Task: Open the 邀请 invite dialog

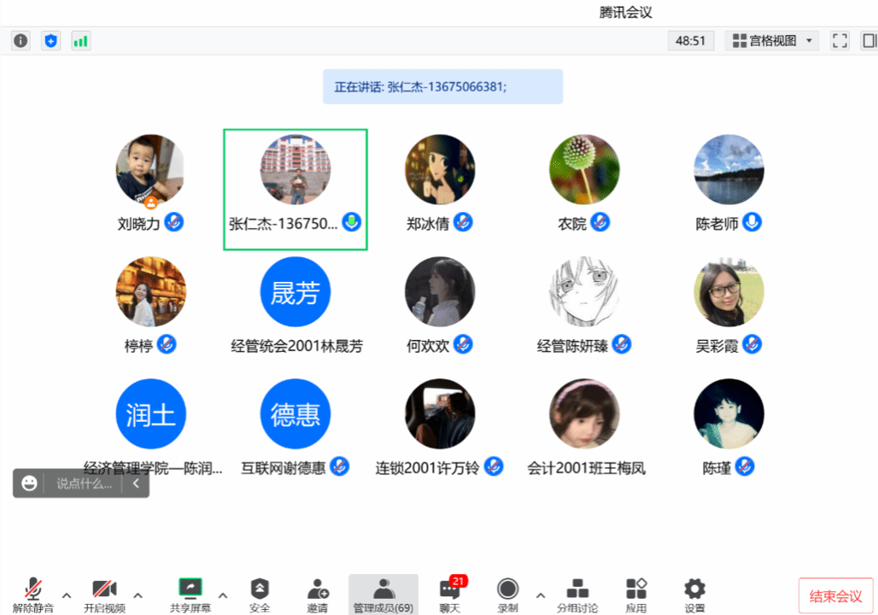Action: (x=318, y=594)
